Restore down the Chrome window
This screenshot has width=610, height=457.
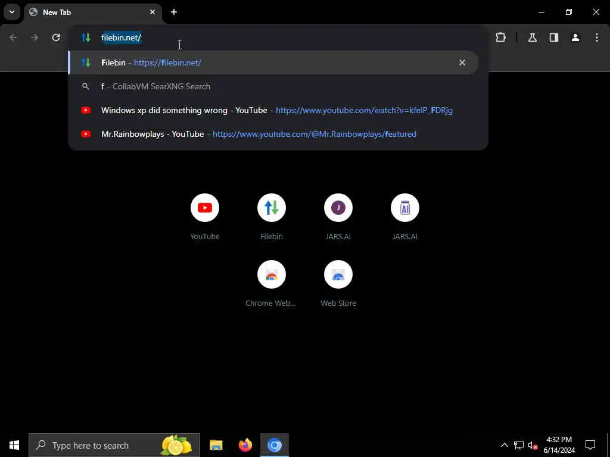[569, 12]
